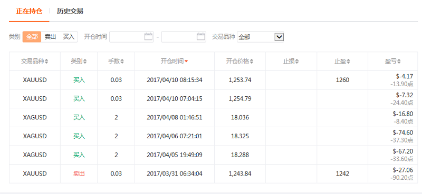Sort table by 交易品种 column
This screenshot has height=194, width=422.
(x=35, y=62)
